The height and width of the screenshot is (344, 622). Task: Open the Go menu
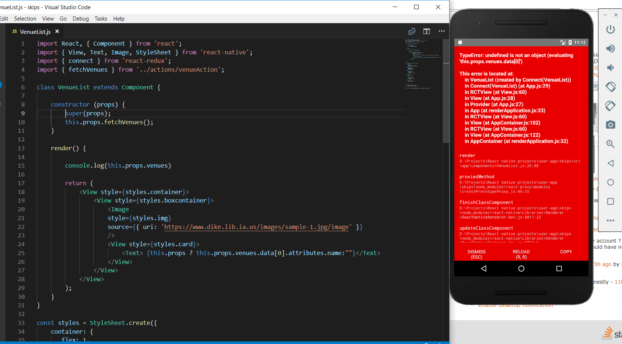(x=63, y=19)
